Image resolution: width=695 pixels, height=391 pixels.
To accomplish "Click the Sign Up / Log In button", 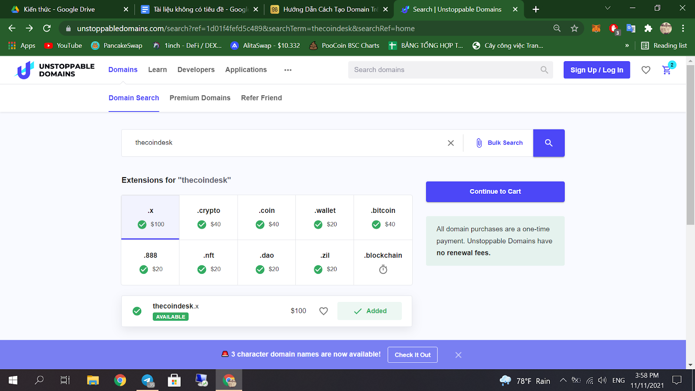I will coord(597,70).
